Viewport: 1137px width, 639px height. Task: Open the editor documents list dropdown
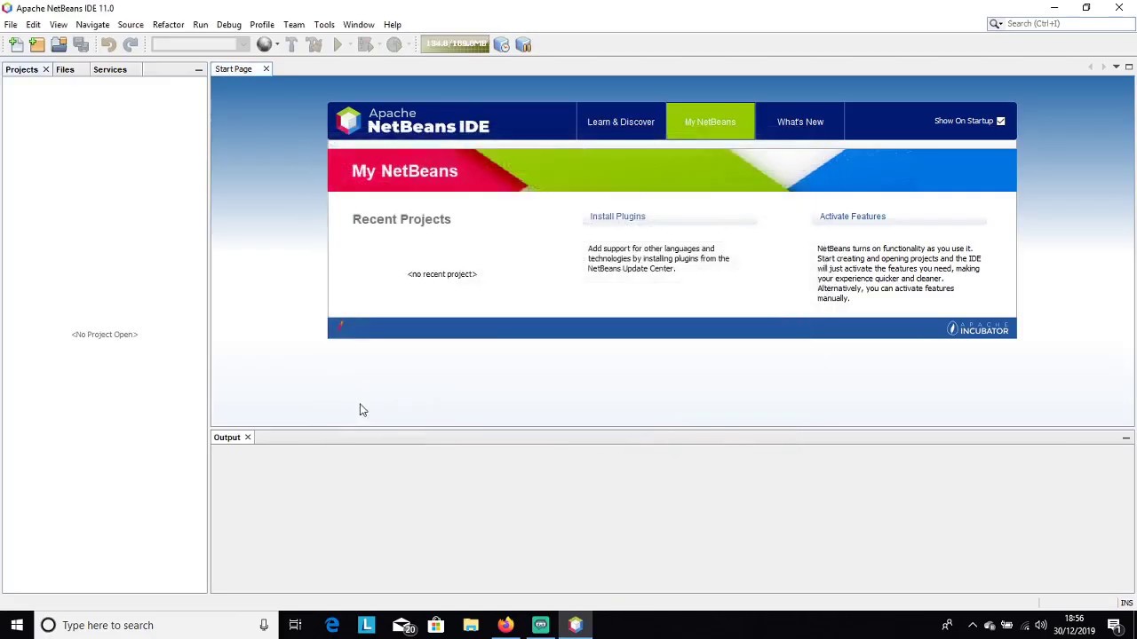coord(1116,67)
